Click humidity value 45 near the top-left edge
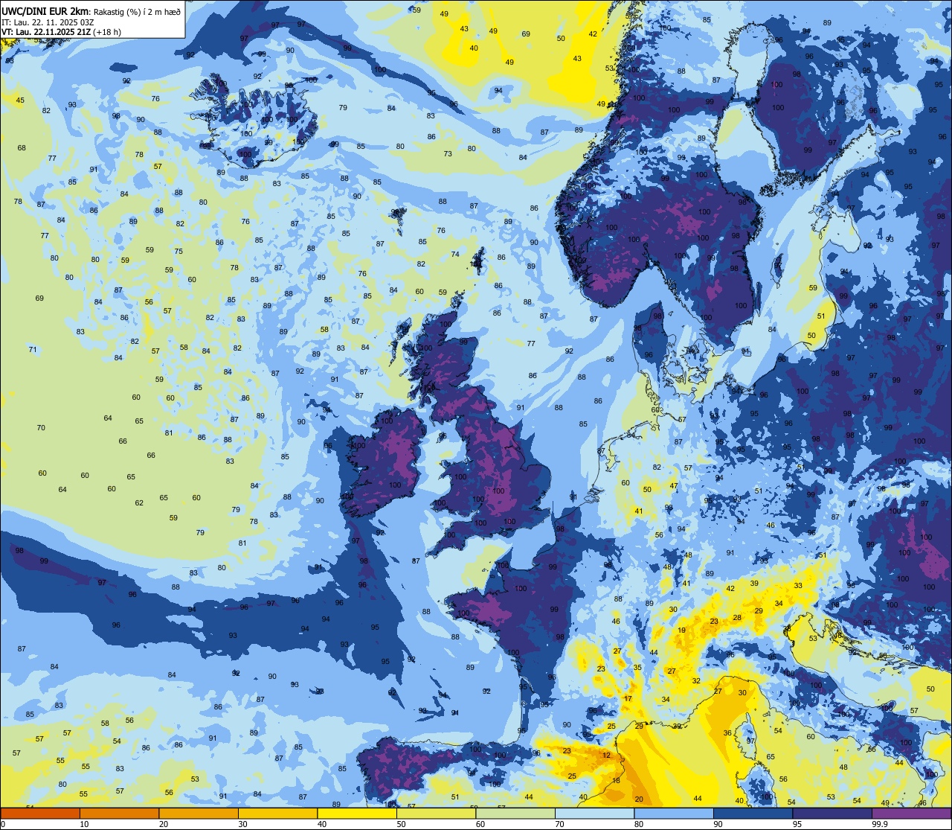This screenshot has height=830, width=952. point(20,100)
